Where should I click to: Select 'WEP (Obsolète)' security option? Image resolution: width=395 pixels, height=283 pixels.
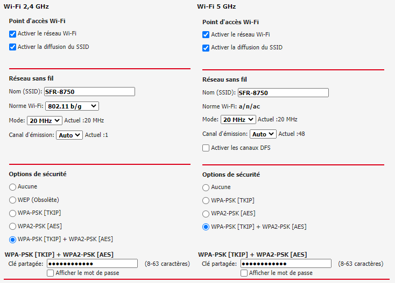point(13,200)
